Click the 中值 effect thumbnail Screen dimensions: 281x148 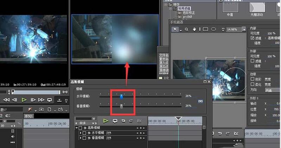click(230, 8)
